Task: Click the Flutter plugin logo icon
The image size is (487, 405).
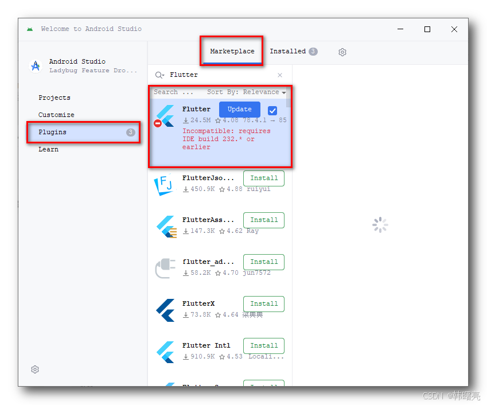Action: pyautogui.click(x=165, y=115)
